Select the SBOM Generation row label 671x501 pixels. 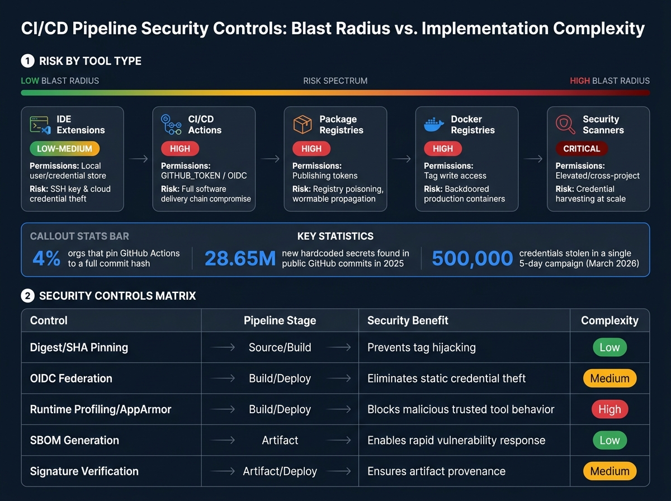coord(74,440)
